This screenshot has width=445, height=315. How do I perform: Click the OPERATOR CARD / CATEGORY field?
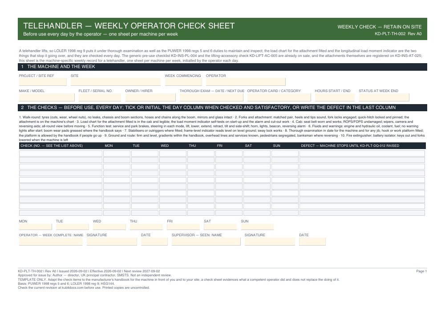pyautogui.click(x=279, y=97)
